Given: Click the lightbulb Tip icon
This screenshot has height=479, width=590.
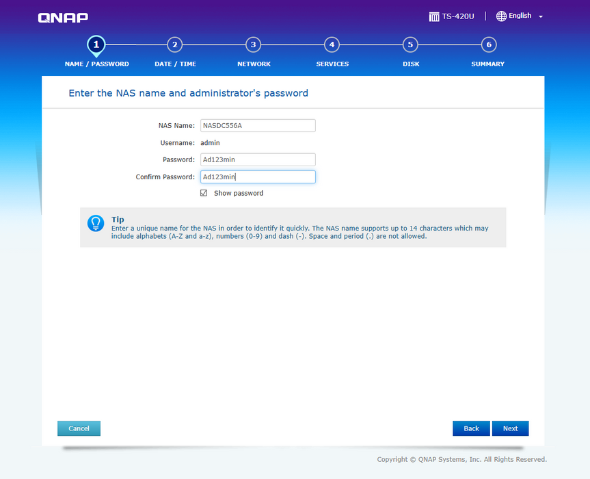Looking at the screenshot, I should coord(96,223).
